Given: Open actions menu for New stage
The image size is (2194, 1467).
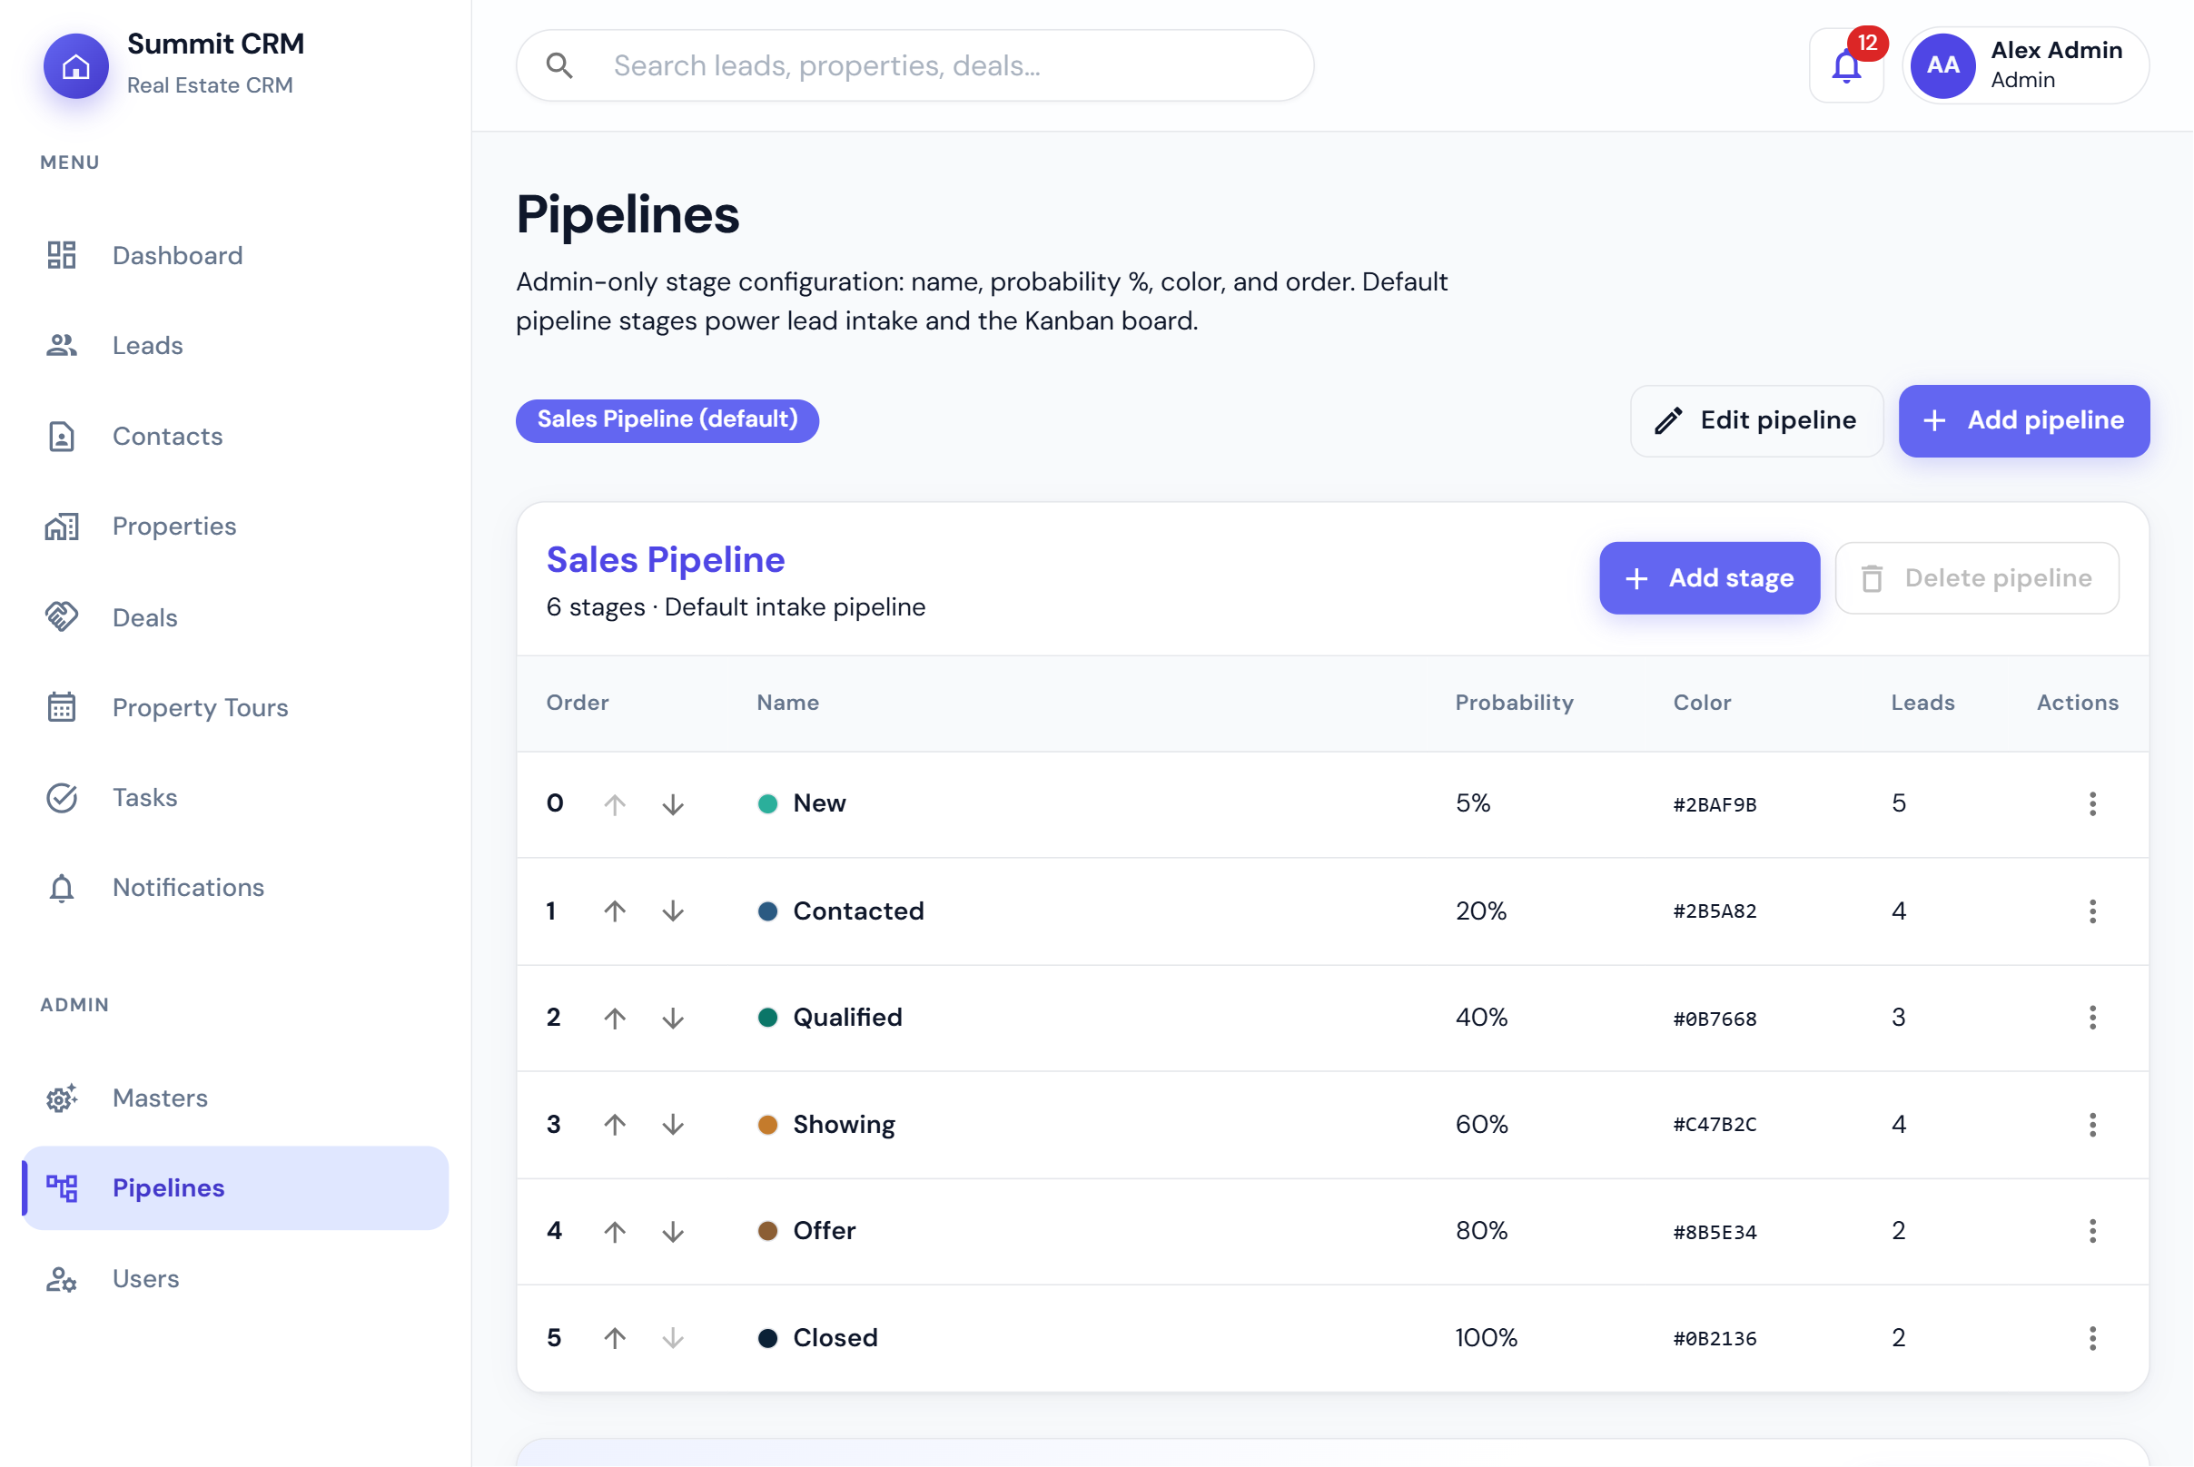Looking at the screenshot, I should click(2092, 803).
